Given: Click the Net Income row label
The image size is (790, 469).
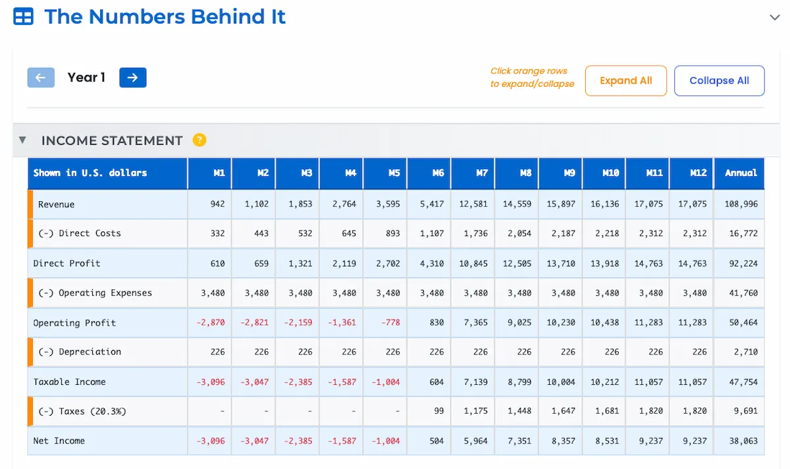Looking at the screenshot, I should (59, 441).
